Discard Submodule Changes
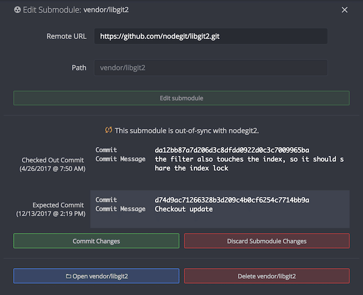The width and height of the screenshot is (363, 295). coord(267,241)
